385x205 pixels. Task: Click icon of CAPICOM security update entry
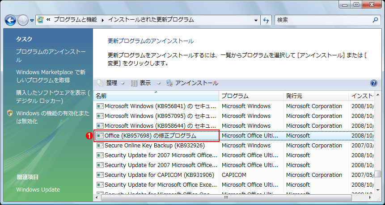[x=100, y=175]
